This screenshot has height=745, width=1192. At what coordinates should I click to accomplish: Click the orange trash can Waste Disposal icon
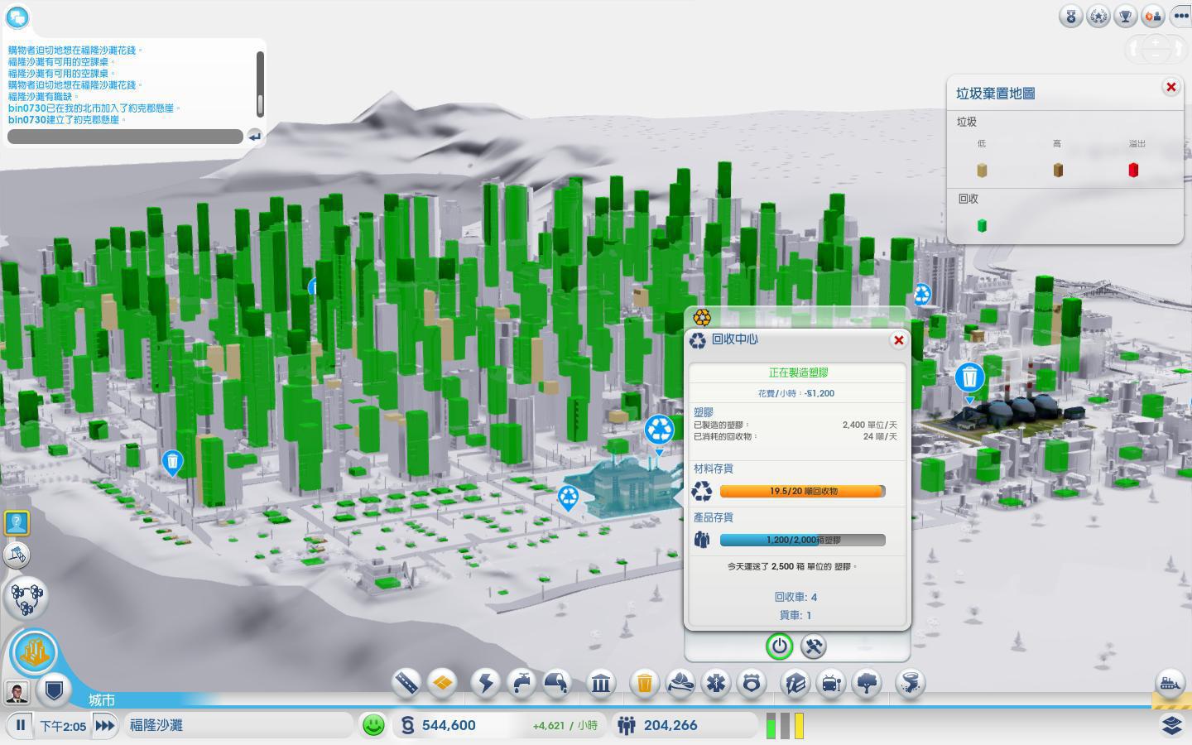[x=644, y=683]
